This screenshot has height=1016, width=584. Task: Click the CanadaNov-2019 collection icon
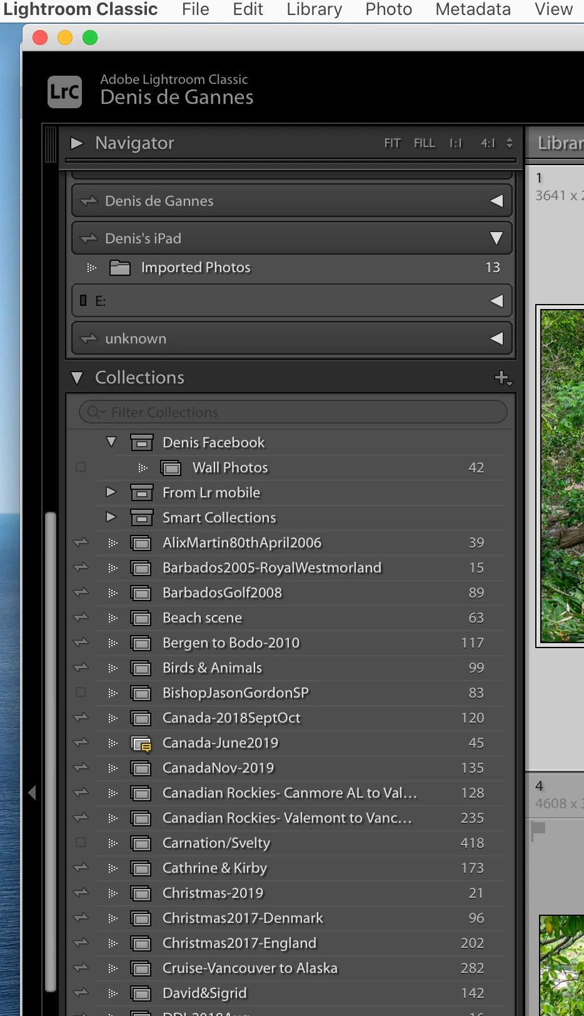pos(141,768)
